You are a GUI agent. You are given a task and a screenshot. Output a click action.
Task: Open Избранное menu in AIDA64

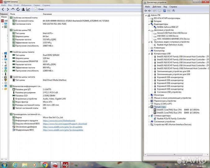(x=26, y=5)
